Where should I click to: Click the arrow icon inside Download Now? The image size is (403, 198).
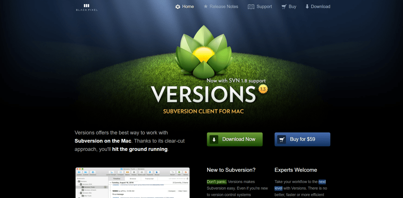click(214, 139)
